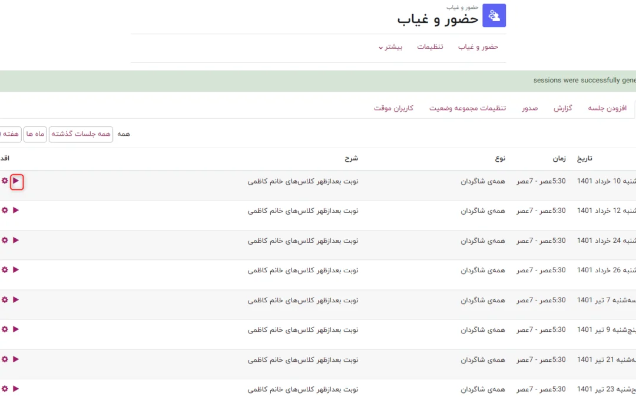This screenshot has width=636, height=397.
Task: Take attendance for the 10 خرداد 1401 session
Action: coord(16,181)
